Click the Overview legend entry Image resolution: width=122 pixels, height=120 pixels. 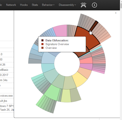click(51, 48)
